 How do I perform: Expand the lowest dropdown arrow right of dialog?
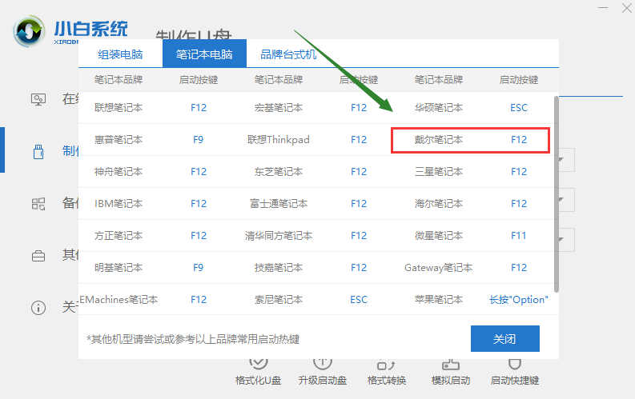pos(565,237)
